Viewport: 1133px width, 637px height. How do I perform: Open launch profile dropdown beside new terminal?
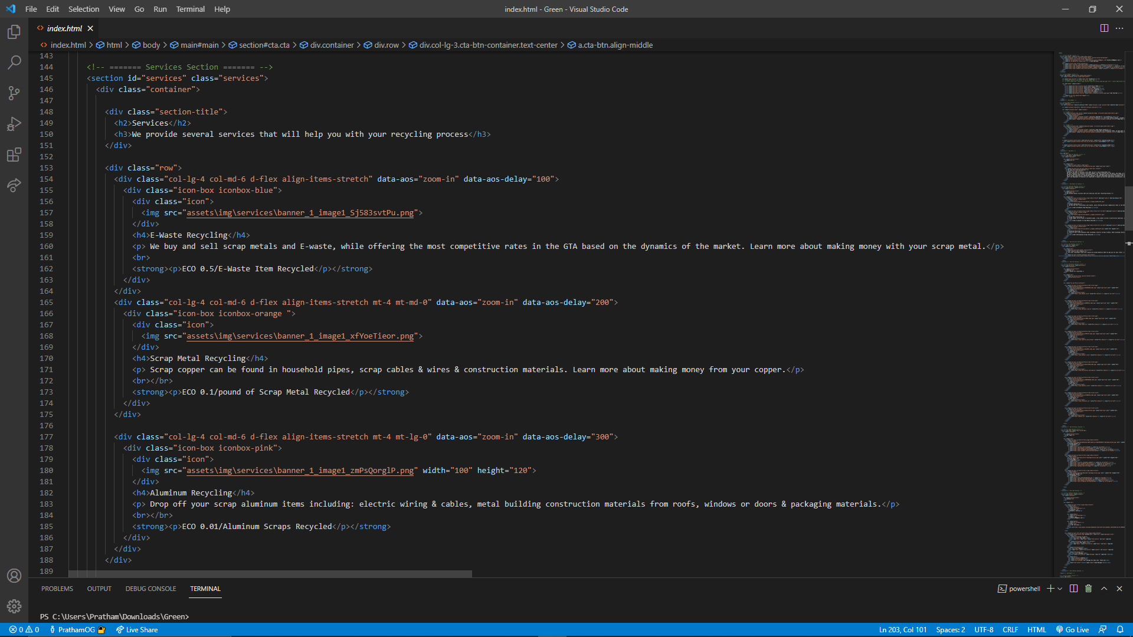coord(1060,589)
